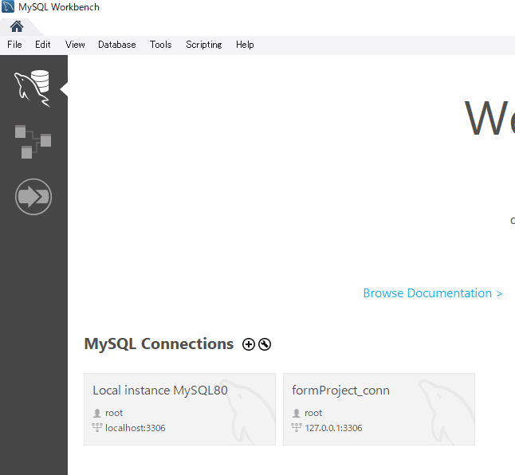Manage connections with the wrench icon

point(265,344)
